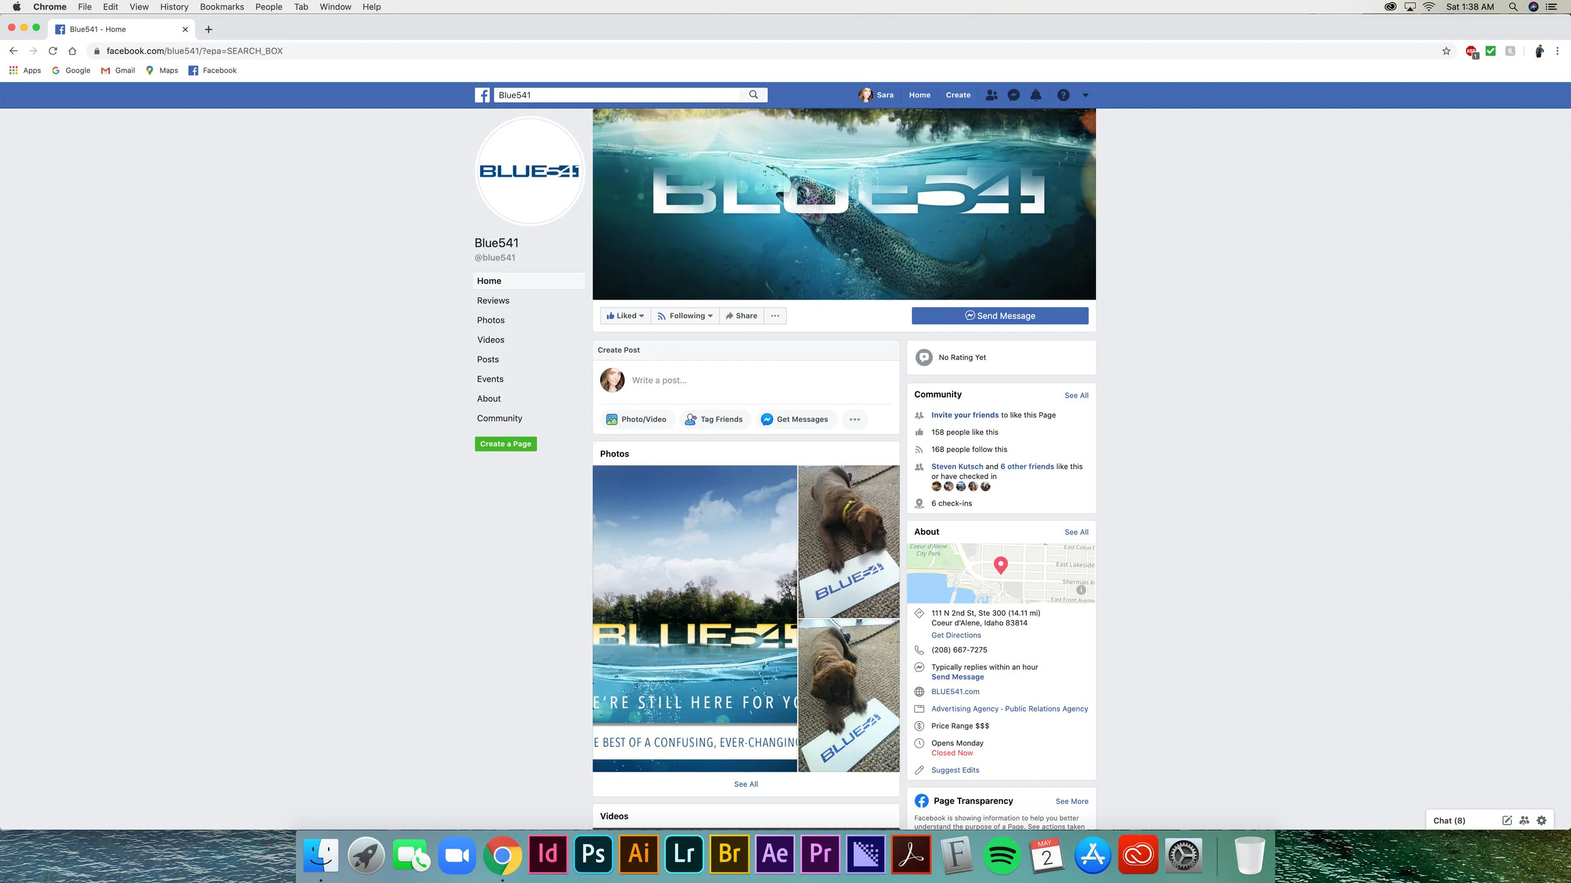The height and width of the screenshot is (883, 1571).
Task: Launch InDesign from the dock
Action: point(548,854)
